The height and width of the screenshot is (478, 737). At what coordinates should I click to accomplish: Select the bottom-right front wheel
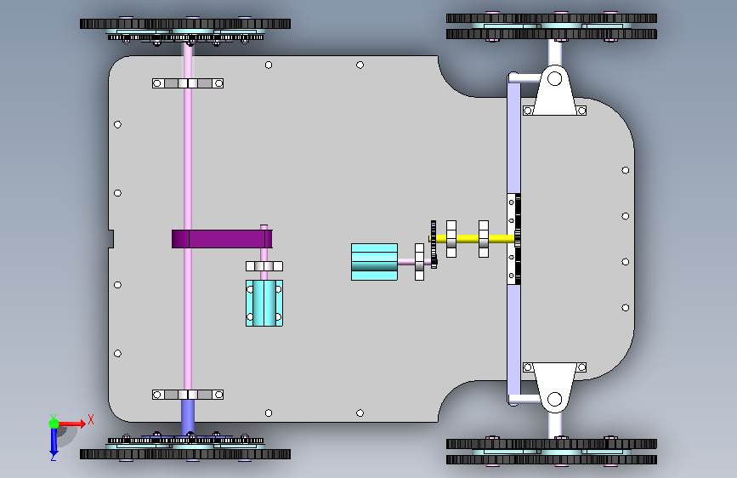(552, 452)
